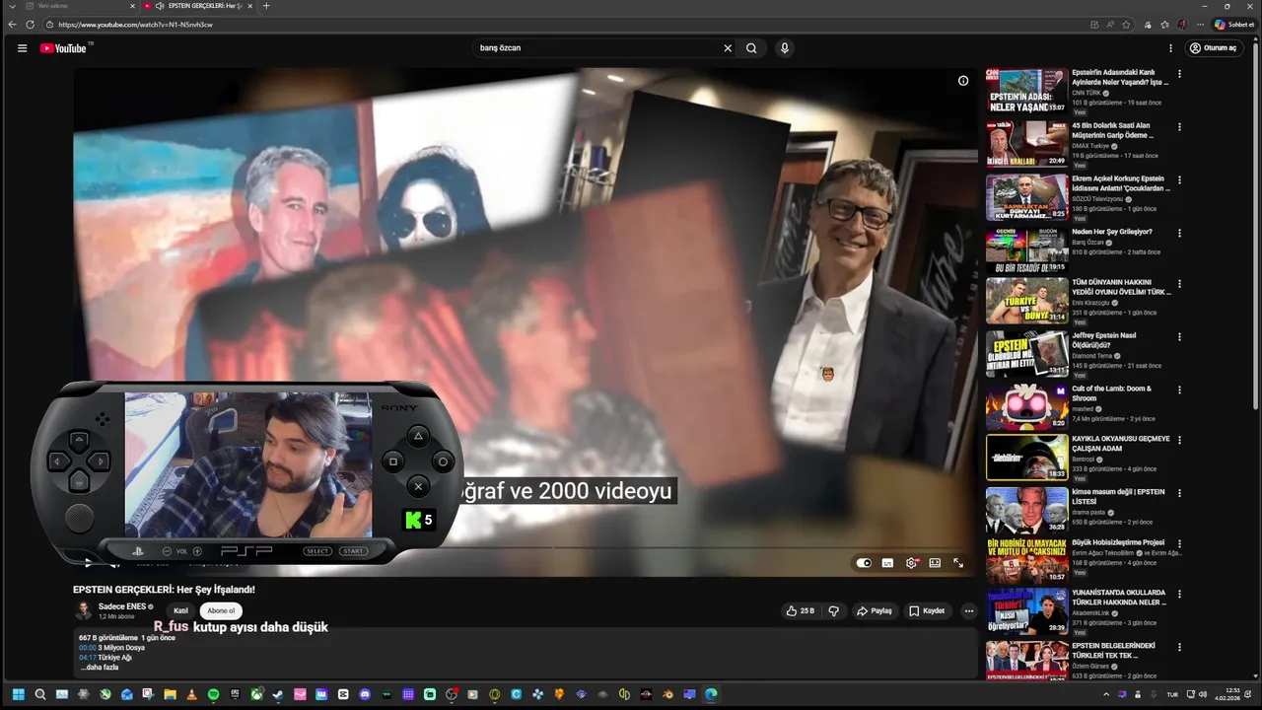Open Edge profile avatar
Viewport: 1262px width, 710px height.
point(1182,25)
